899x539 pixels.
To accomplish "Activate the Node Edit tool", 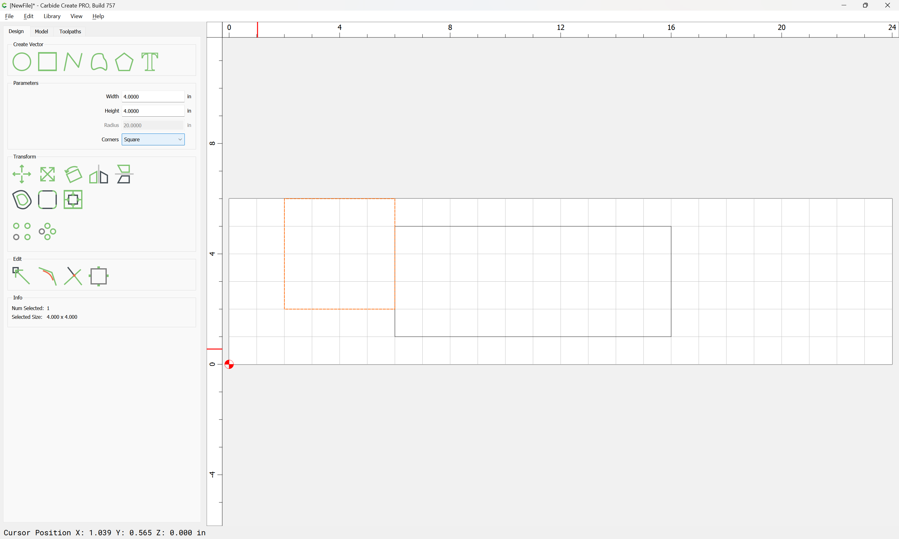I will click(22, 276).
